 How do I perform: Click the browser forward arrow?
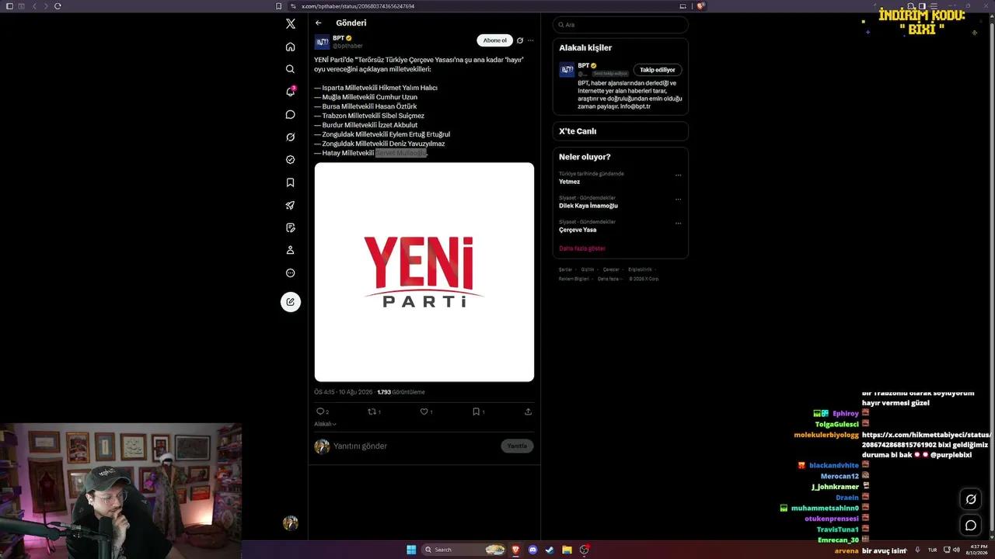point(46,6)
